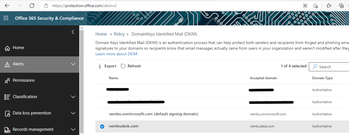Click the Favorites star icon in toolbar
Image resolution: width=349 pixels, height=135 pixels.
pyautogui.click(x=329, y=6)
